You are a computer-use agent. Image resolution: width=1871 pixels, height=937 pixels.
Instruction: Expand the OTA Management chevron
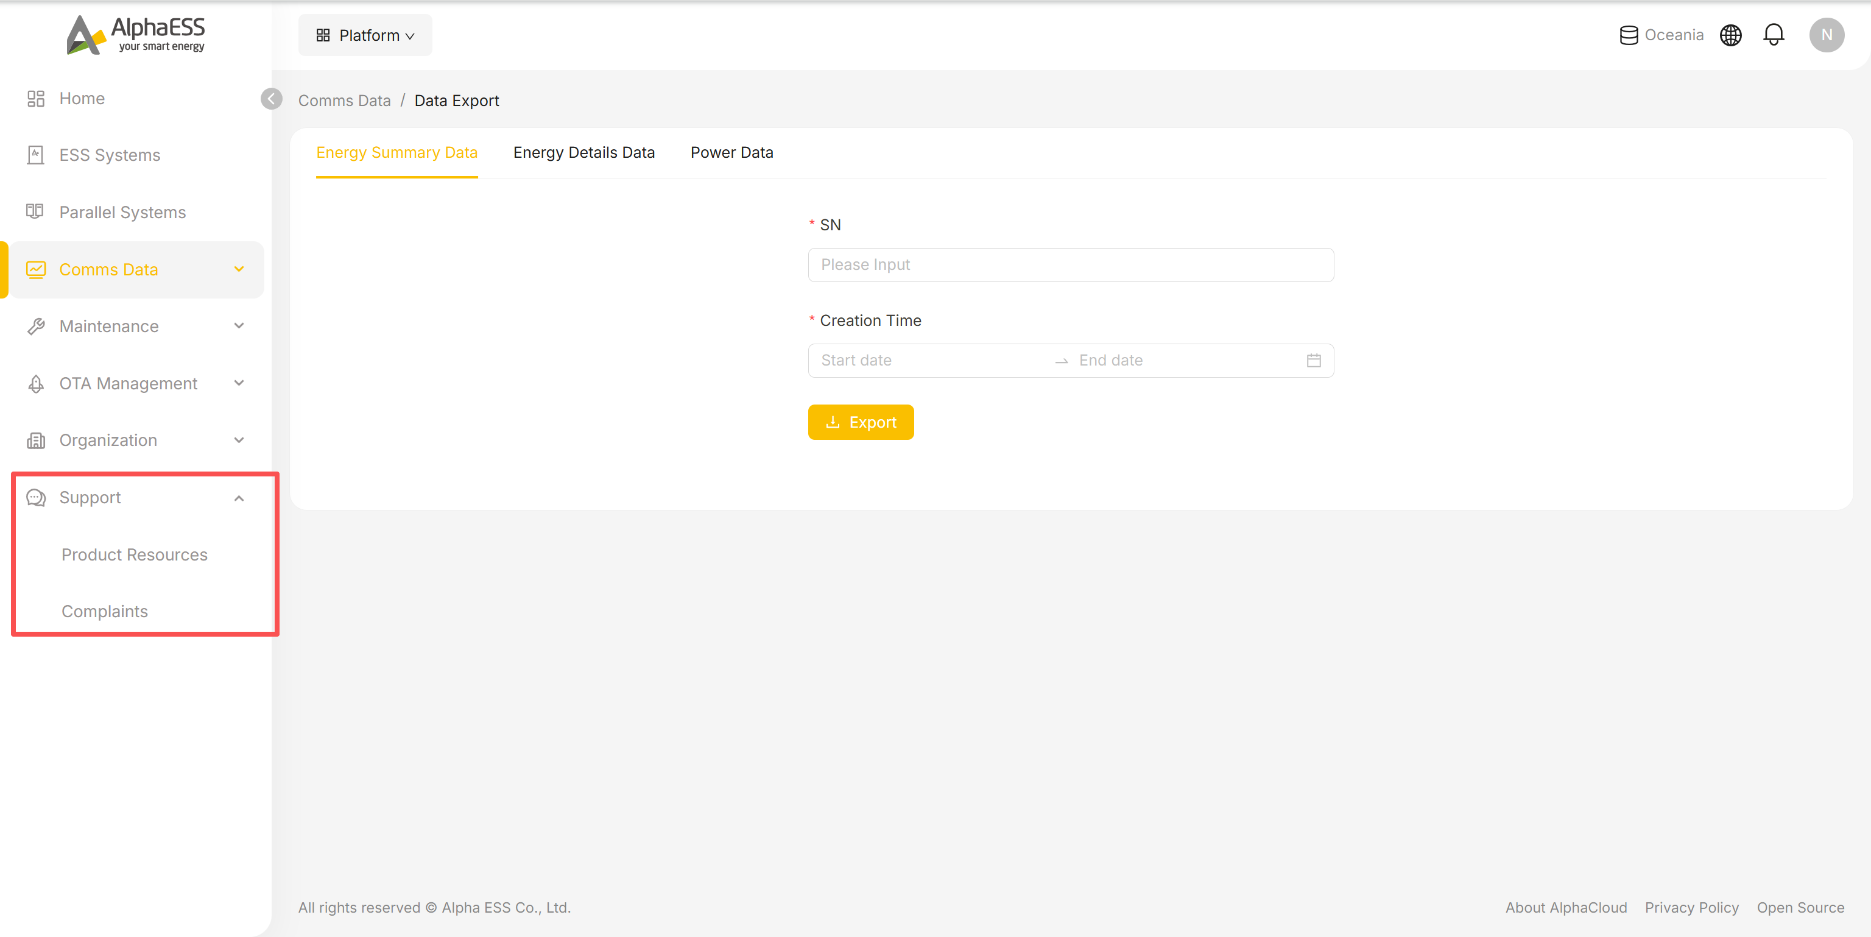(239, 383)
